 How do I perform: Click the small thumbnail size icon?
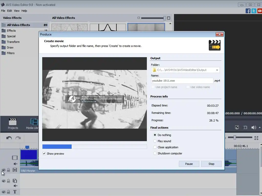tap(138, 18)
